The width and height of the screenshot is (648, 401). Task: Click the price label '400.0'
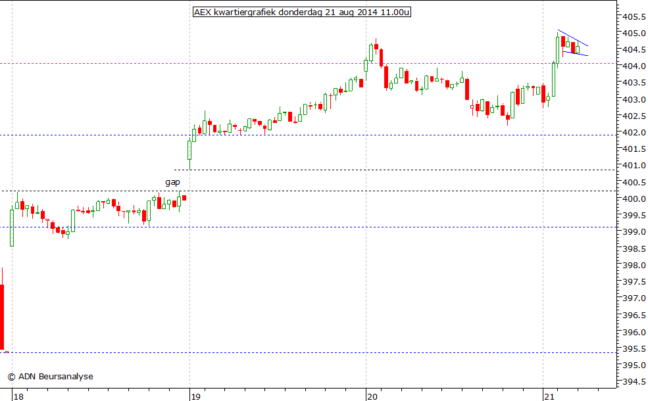[x=634, y=199]
